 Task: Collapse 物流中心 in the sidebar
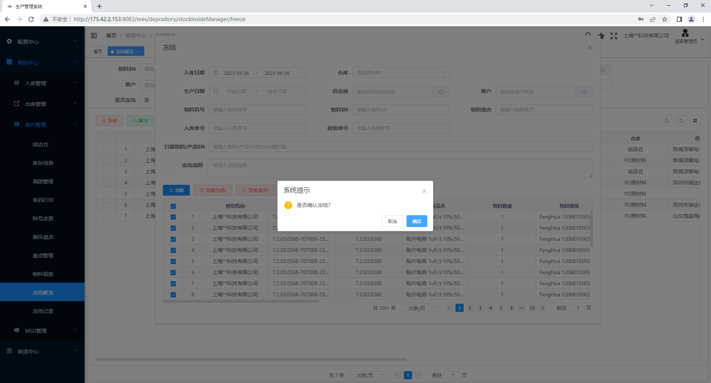tap(42, 62)
